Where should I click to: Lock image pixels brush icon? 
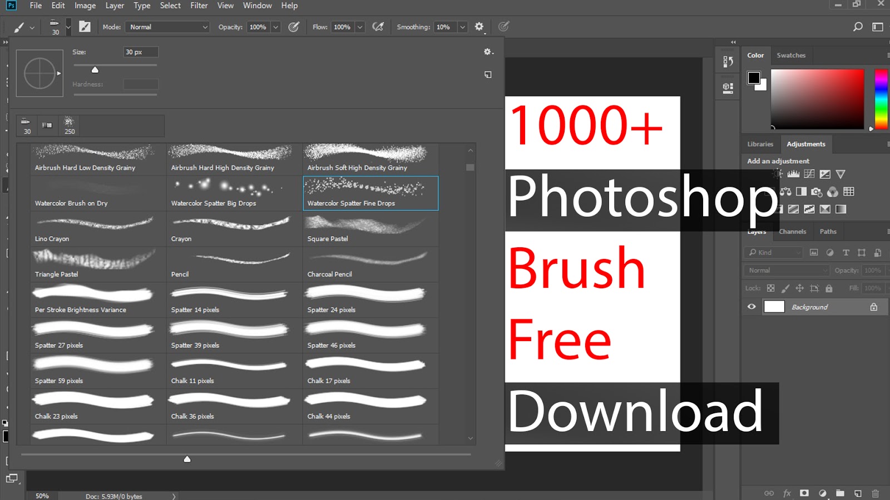(x=785, y=288)
